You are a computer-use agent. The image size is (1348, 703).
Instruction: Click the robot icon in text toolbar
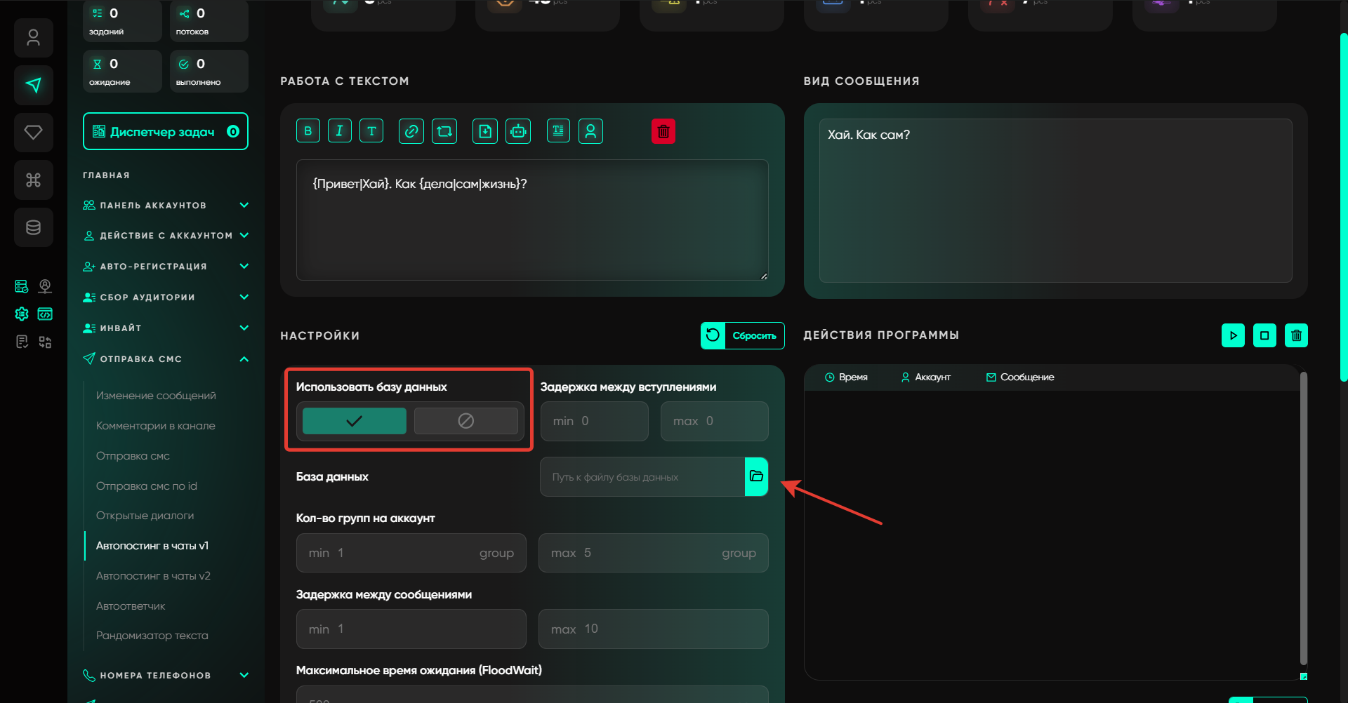(518, 131)
